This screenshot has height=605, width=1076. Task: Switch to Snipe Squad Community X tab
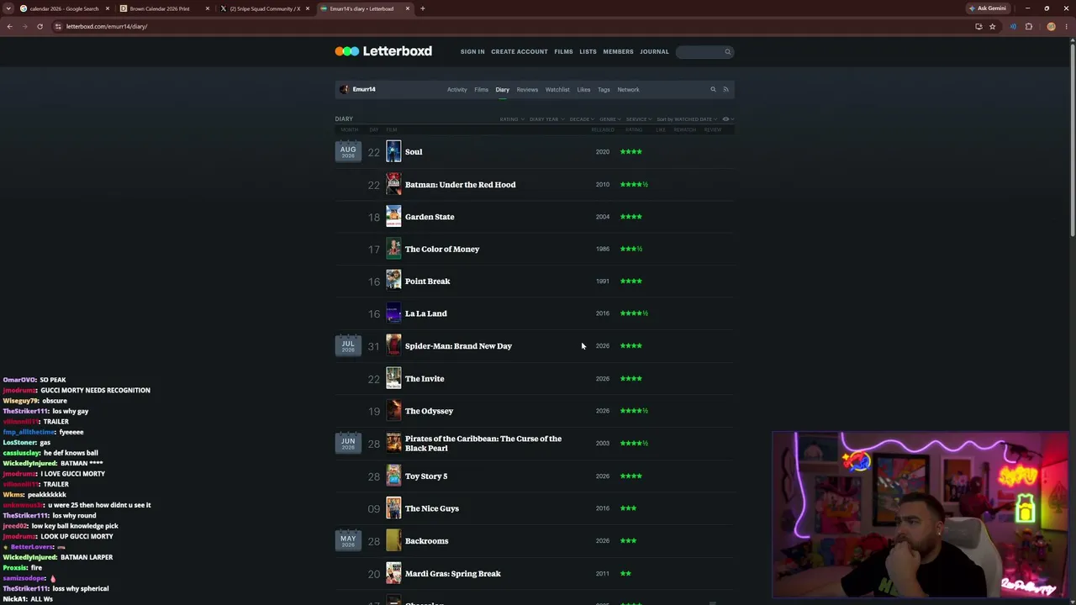coord(264,8)
